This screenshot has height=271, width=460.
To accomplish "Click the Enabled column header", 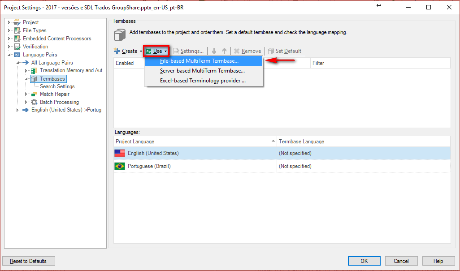I will point(125,63).
